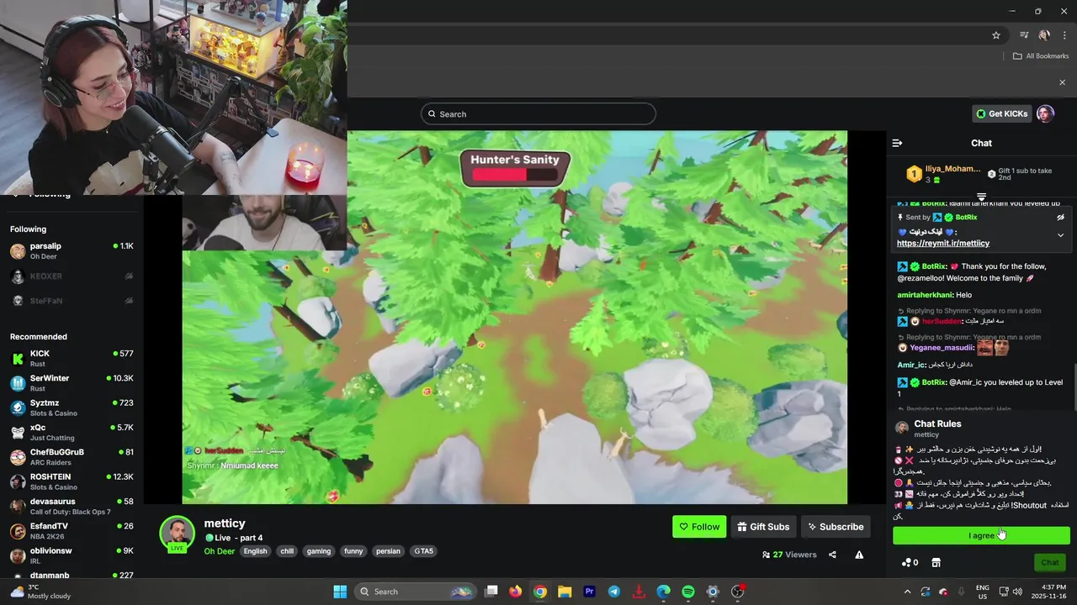Open the EsfandTV NBA 2K26 channel
Viewport: 1077px width, 605px height.
tap(72, 530)
